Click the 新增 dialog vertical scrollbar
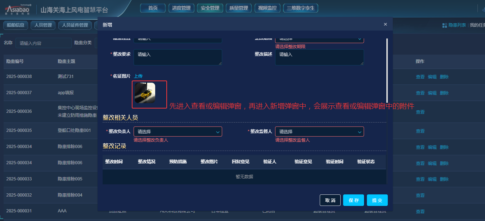The image size is (485, 221). 387,70
